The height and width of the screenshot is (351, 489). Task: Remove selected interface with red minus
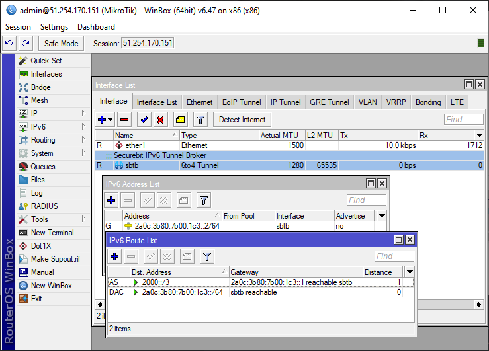[124, 120]
